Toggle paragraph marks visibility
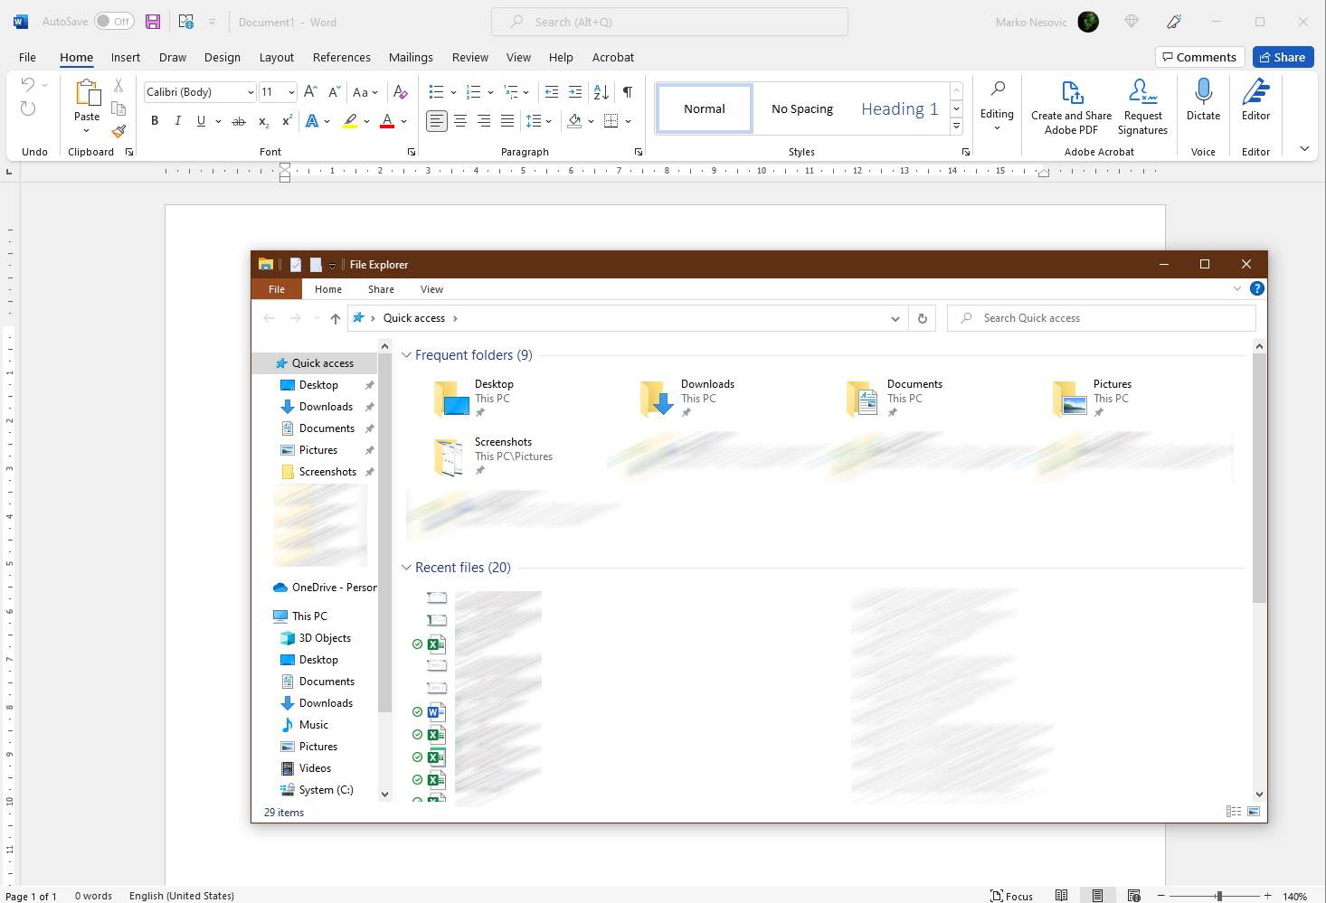 tap(628, 91)
